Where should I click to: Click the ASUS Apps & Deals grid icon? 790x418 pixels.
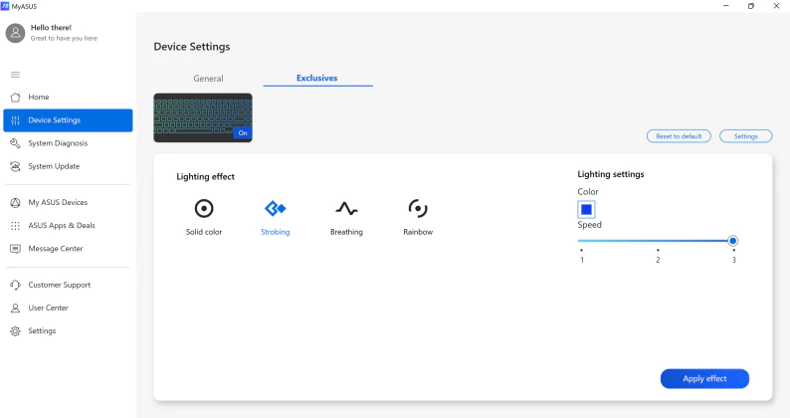[x=16, y=225]
